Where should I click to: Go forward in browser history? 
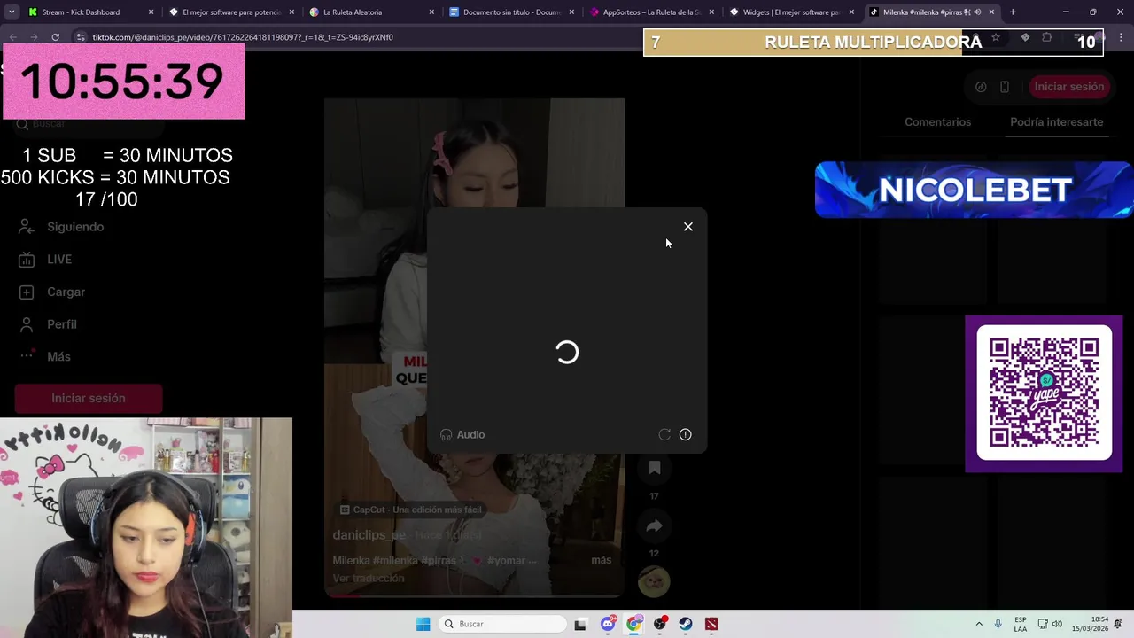(34, 37)
